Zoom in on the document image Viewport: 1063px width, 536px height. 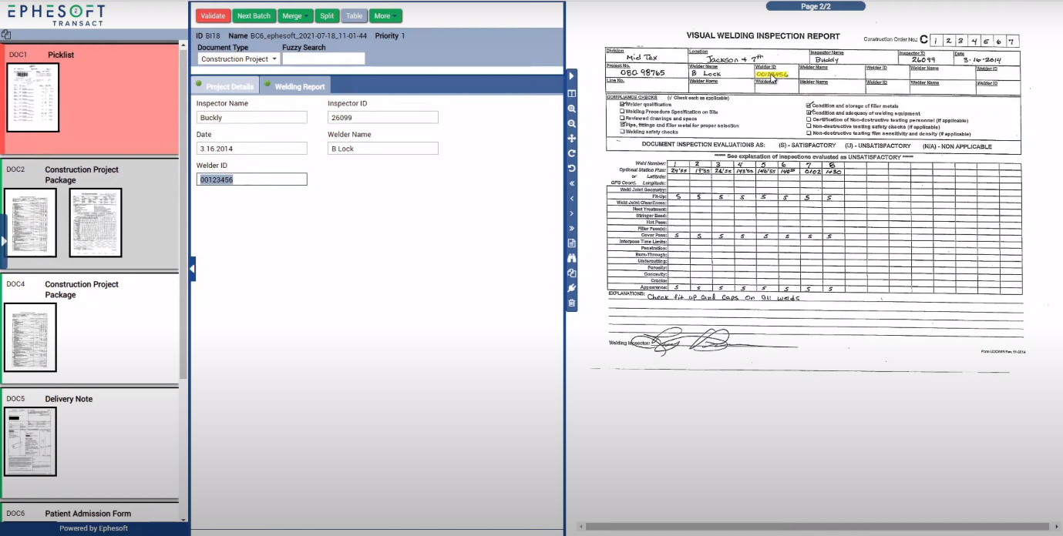click(x=571, y=109)
